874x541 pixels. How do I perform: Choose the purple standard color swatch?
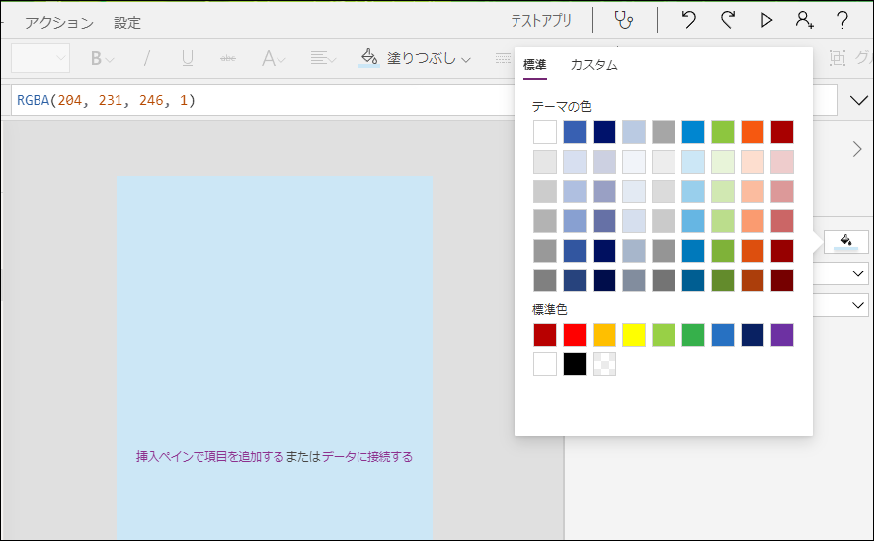point(782,335)
